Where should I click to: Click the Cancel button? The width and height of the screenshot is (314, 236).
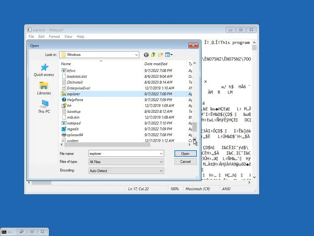[x=186, y=162]
